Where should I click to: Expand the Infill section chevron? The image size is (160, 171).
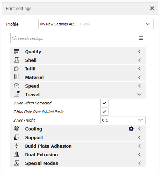[x=139, y=69]
